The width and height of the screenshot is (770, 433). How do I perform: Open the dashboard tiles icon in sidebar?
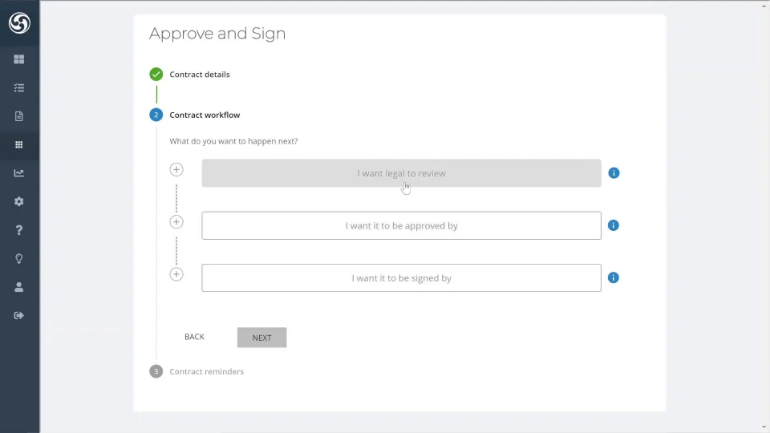(19, 59)
